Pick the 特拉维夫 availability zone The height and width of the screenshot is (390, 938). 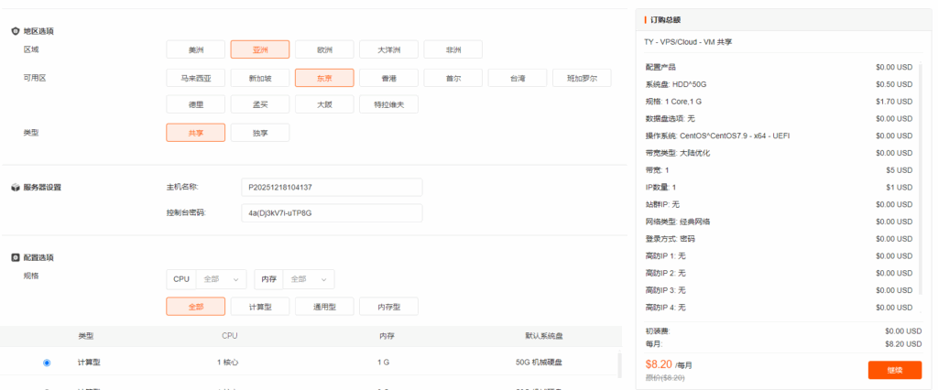[x=388, y=105]
